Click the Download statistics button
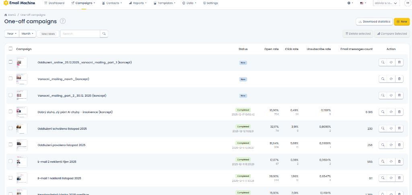The width and height of the screenshot is (412, 195). tap(374, 21)
